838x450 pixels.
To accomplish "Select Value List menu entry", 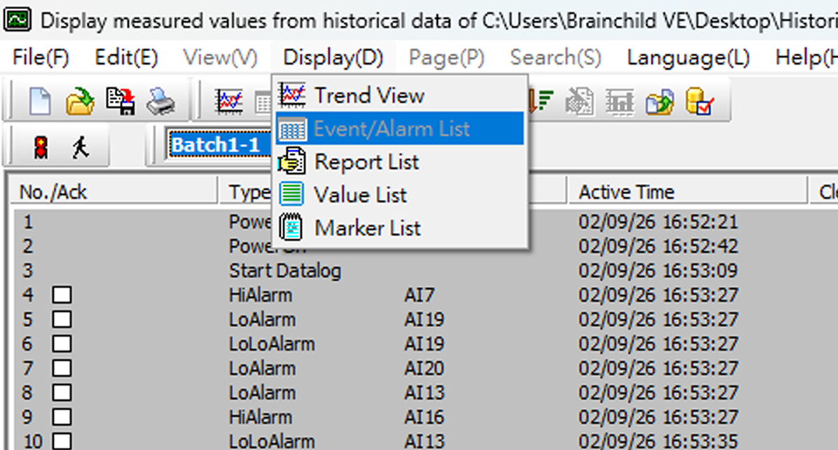I will [360, 195].
